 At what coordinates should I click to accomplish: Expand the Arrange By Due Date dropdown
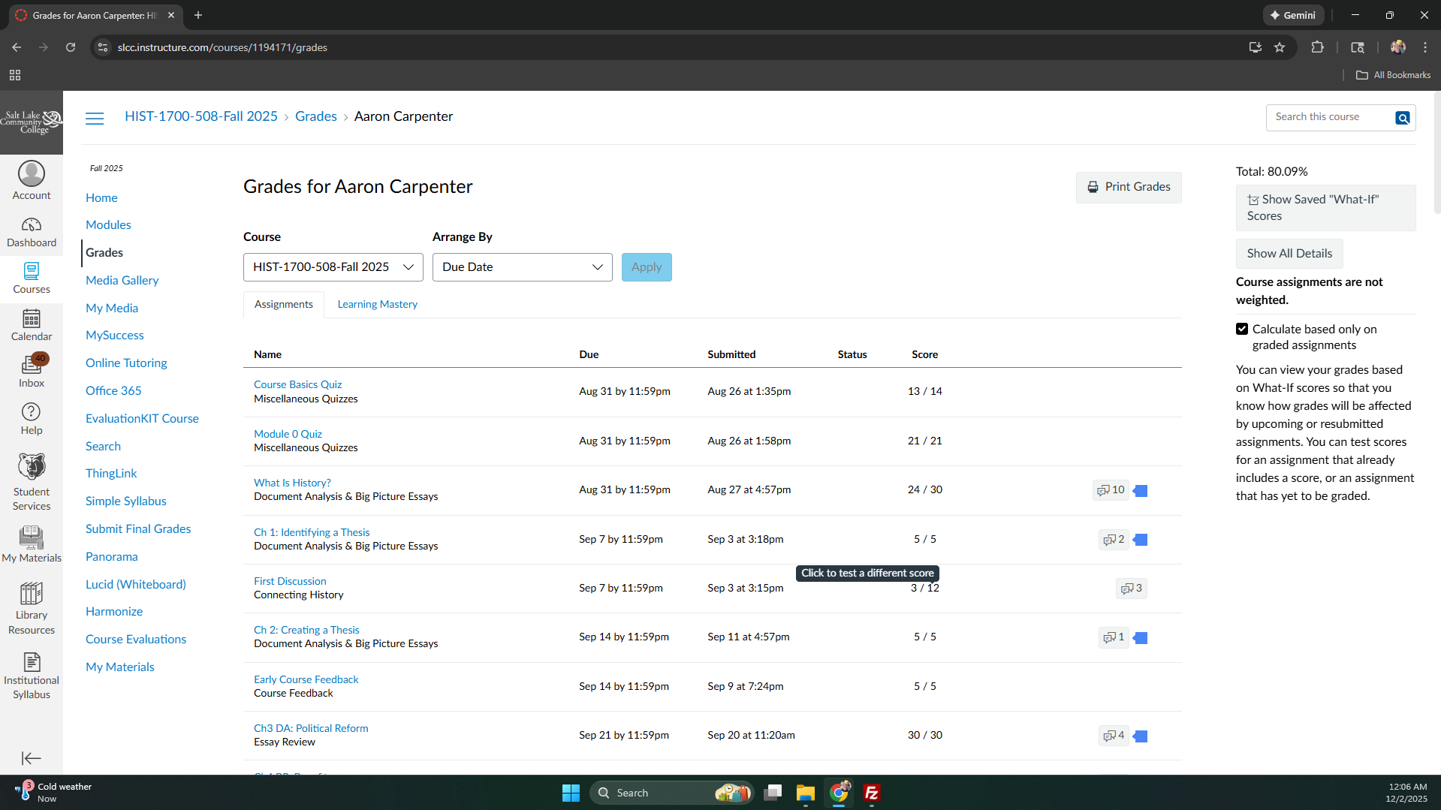[x=522, y=267]
